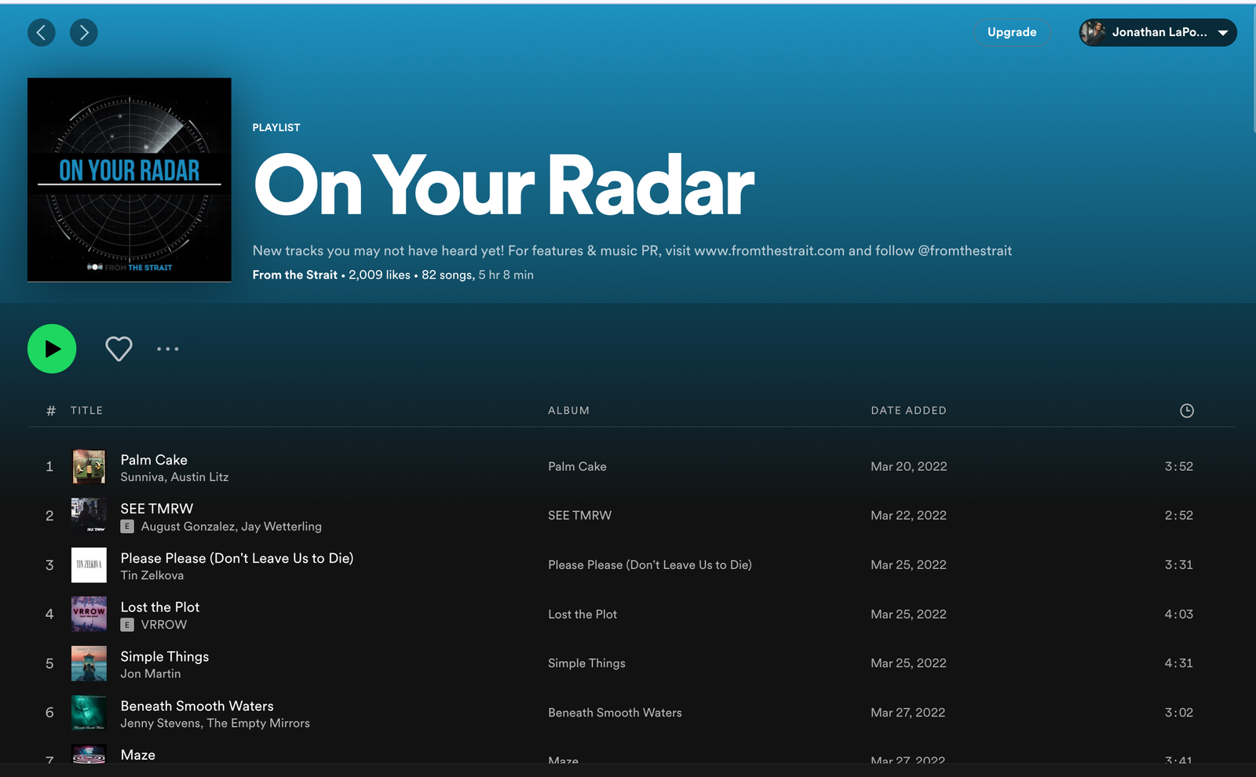Open the From the Strait profile link

coord(294,275)
